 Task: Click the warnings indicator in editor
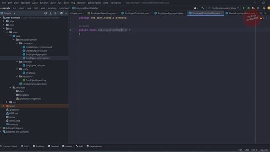262,18
